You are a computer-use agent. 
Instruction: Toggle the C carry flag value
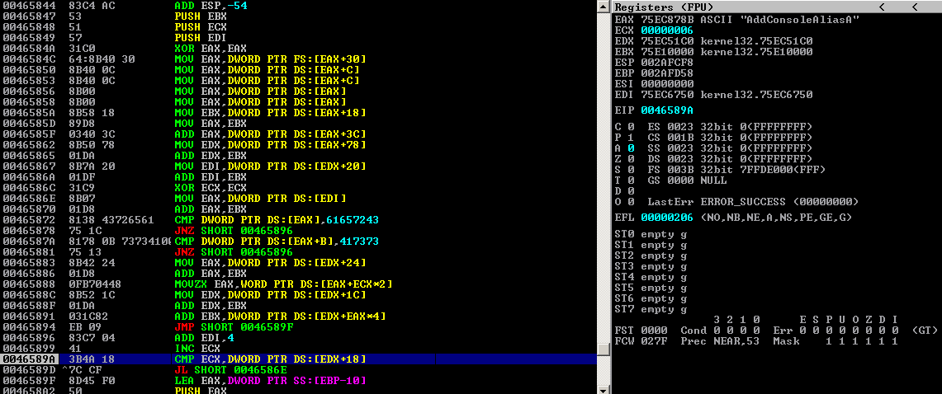pos(630,126)
